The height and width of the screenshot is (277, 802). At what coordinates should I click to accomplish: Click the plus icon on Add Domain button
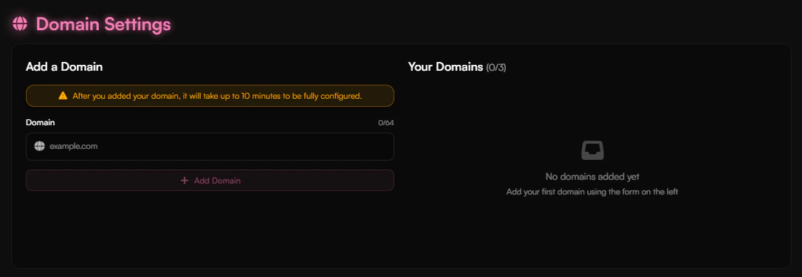tap(185, 180)
